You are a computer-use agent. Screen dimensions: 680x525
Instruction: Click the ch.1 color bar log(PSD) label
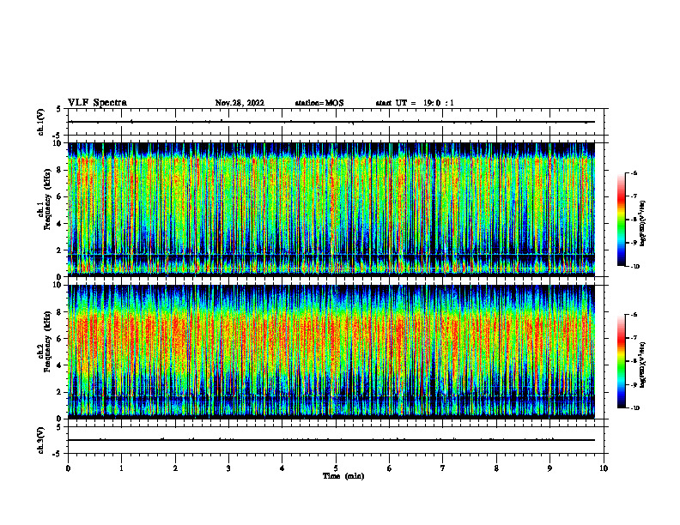pyautogui.click(x=643, y=224)
